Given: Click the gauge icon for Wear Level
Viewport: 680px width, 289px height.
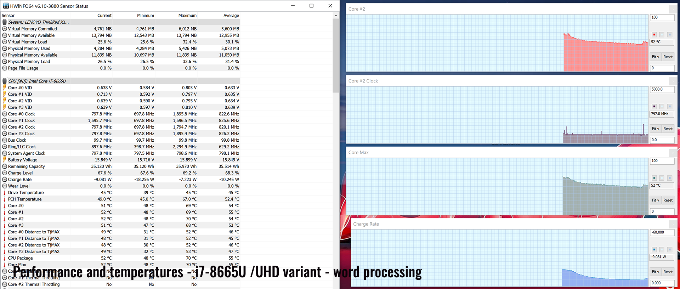Looking at the screenshot, I should tap(5, 186).
